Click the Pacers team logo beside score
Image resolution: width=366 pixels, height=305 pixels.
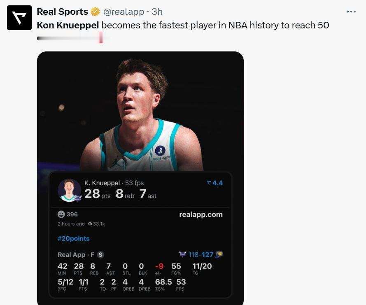coord(219,254)
